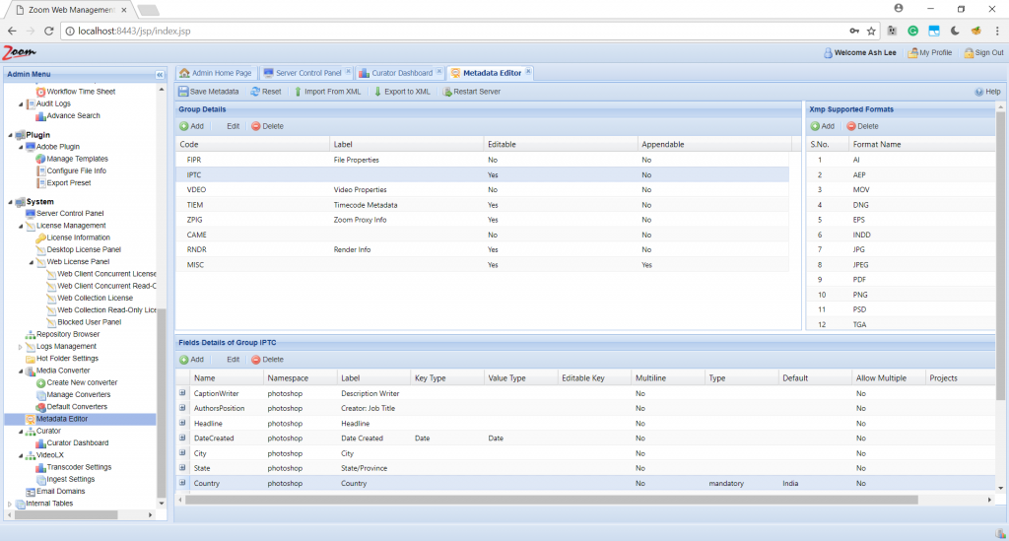
Task: Expand the Country field row
Action: coord(182,484)
